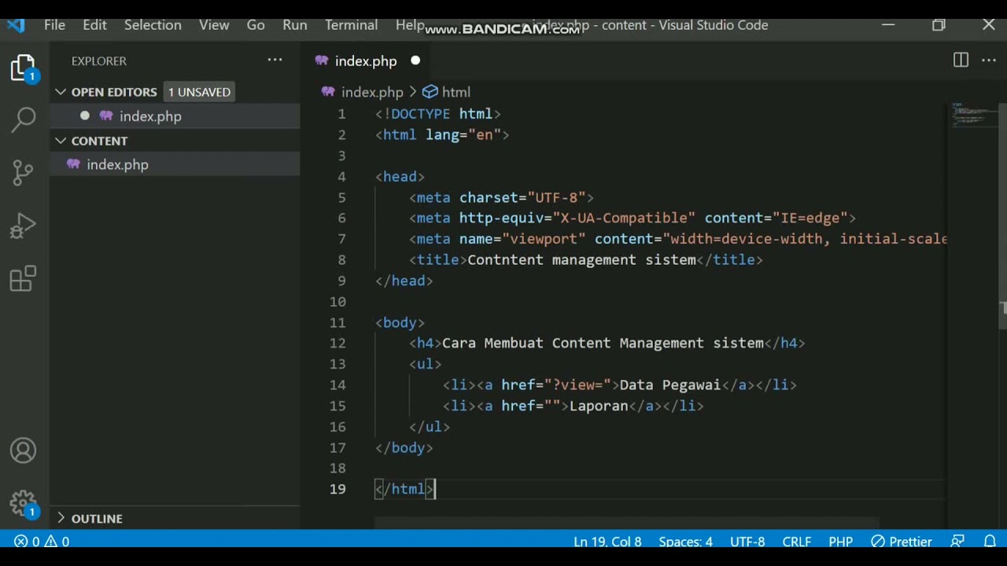Open the Terminal menu
The height and width of the screenshot is (566, 1007).
pyautogui.click(x=351, y=25)
